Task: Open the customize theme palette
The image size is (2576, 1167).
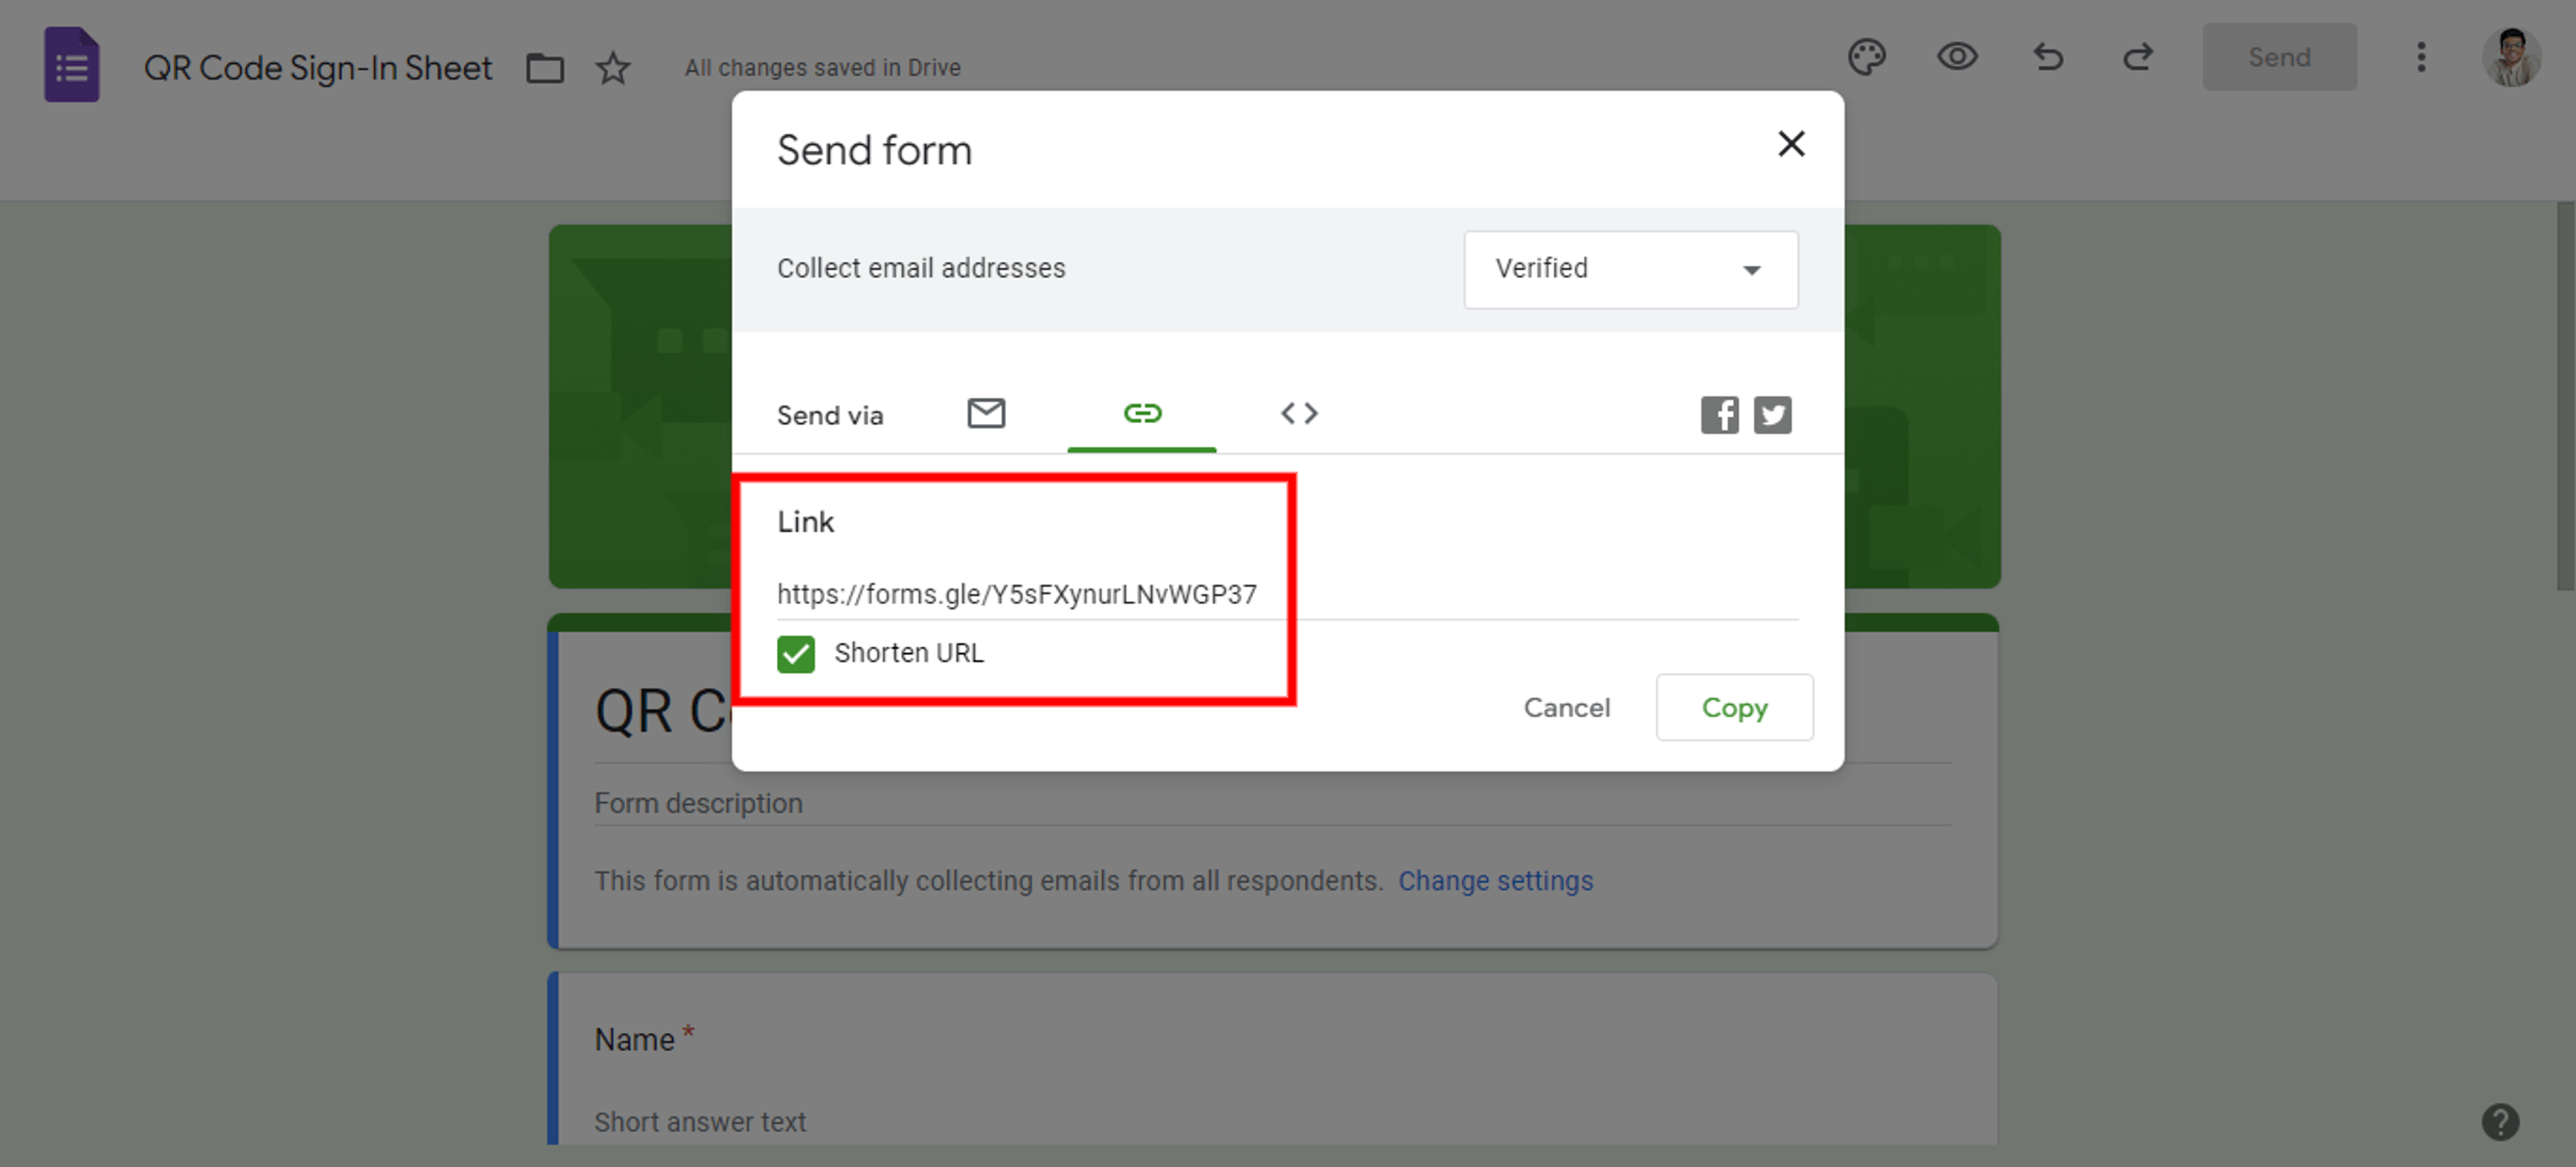Action: (1866, 57)
